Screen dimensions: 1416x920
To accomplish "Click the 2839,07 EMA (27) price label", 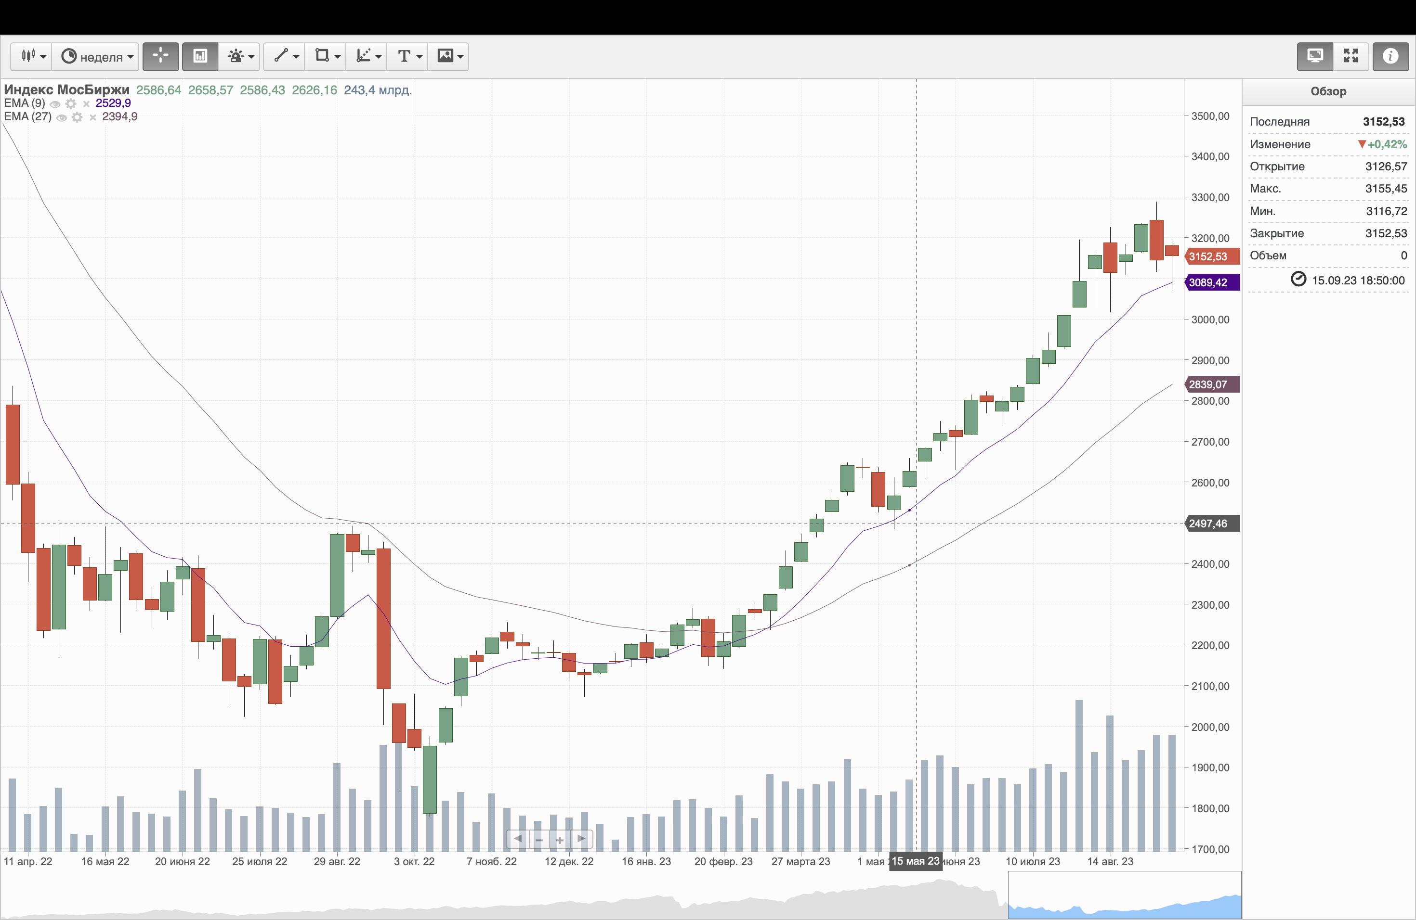I will coord(1212,384).
